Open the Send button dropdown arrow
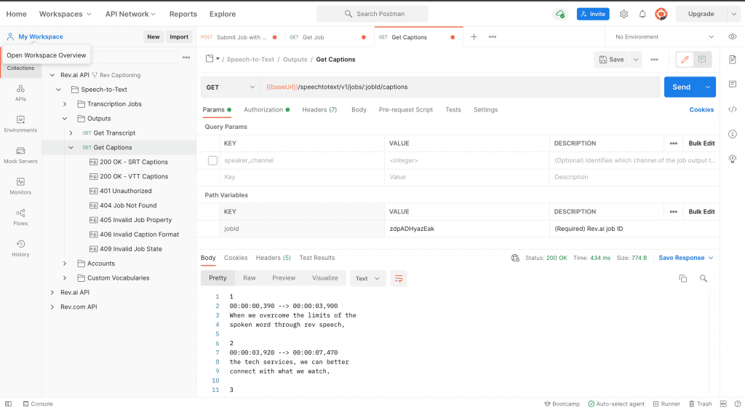The image size is (745, 410). 707,87
